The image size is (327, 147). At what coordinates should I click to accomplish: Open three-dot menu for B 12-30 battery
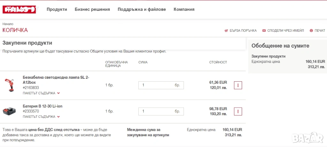238,111
